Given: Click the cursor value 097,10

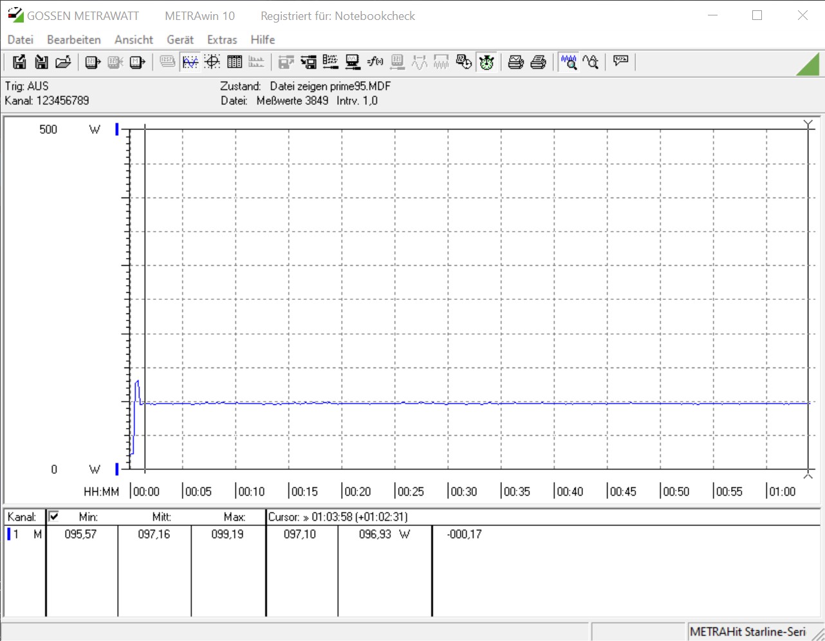Looking at the screenshot, I should [x=300, y=534].
